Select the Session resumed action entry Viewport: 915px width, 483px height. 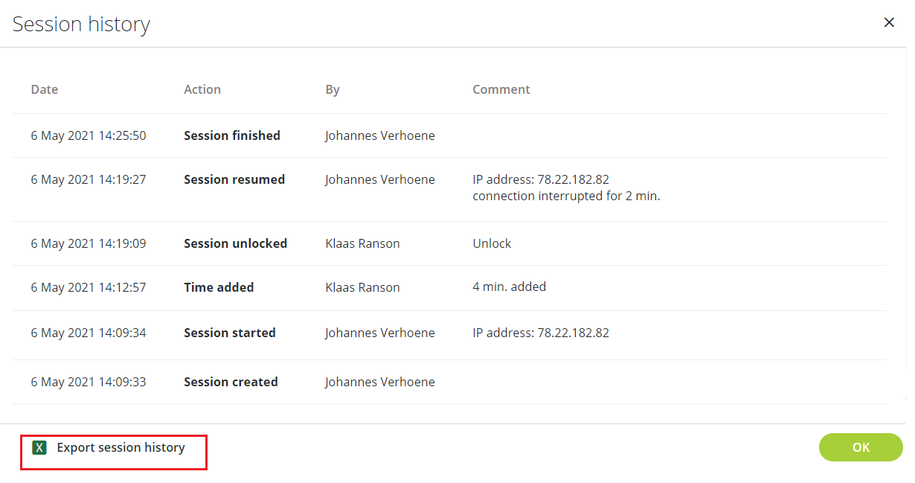tap(234, 179)
